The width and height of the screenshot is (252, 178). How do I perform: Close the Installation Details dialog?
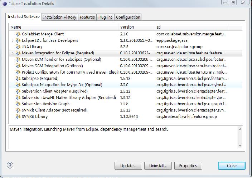(x=232, y=165)
